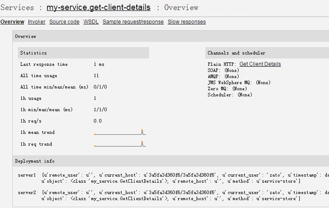
Task: Click the Statistics section header
Action: (83, 53)
